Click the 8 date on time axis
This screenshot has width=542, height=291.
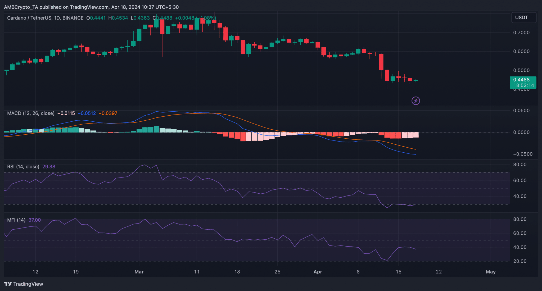point(358,272)
